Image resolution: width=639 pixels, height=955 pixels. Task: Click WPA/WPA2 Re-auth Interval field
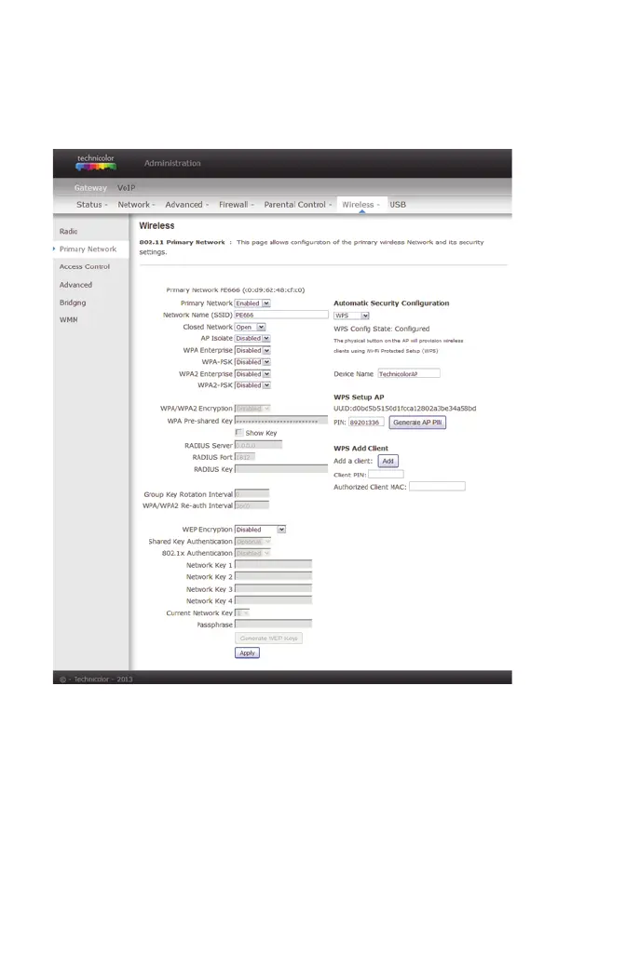(252, 505)
